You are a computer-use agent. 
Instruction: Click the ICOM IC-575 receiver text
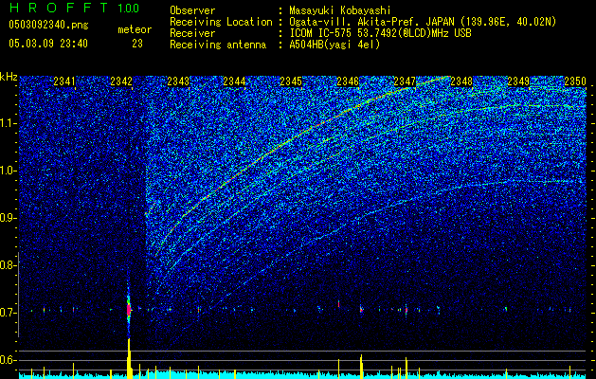click(380, 33)
